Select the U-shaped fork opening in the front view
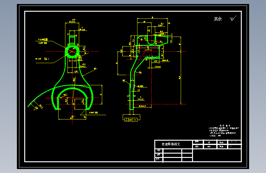 click(x=72, y=98)
